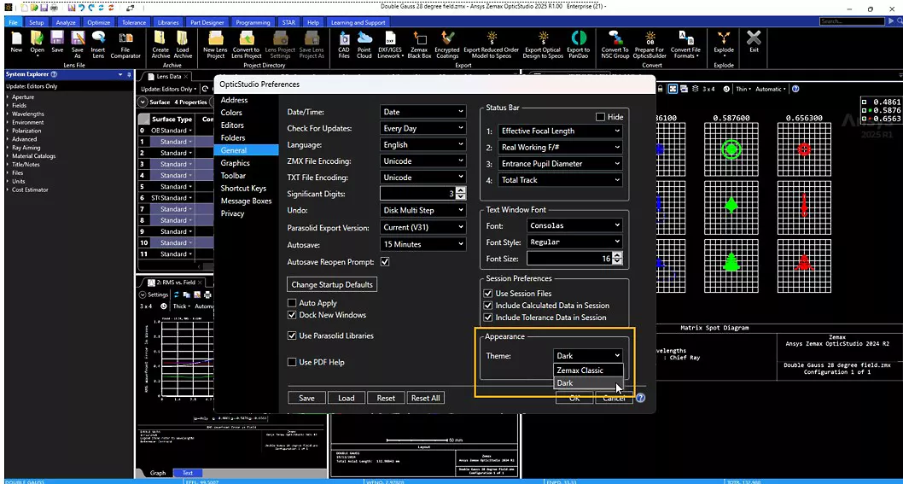Toggle the Status Bar Hide checkbox

(x=600, y=117)
